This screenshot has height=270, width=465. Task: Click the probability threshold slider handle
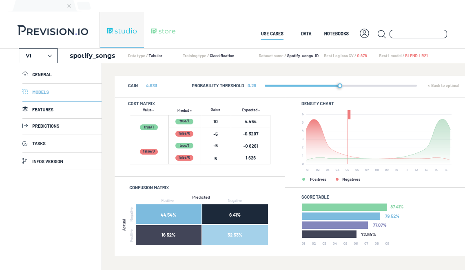(339, 86)
